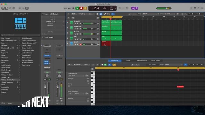Start playback with green Play button
This screenshot has width=205, height=115.
[x=77, y=8]
